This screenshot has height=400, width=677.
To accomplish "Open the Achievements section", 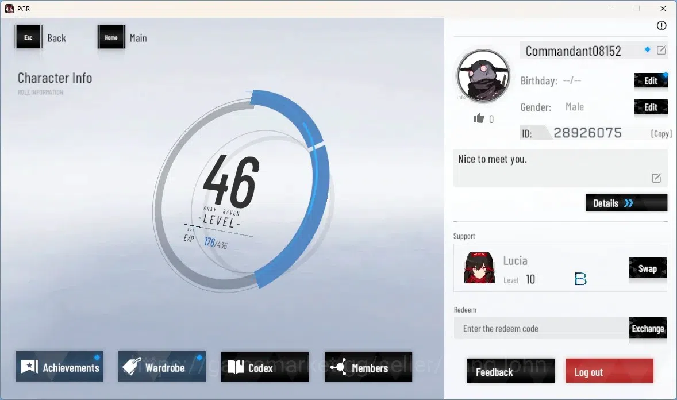I will click(x=60, y=367).
